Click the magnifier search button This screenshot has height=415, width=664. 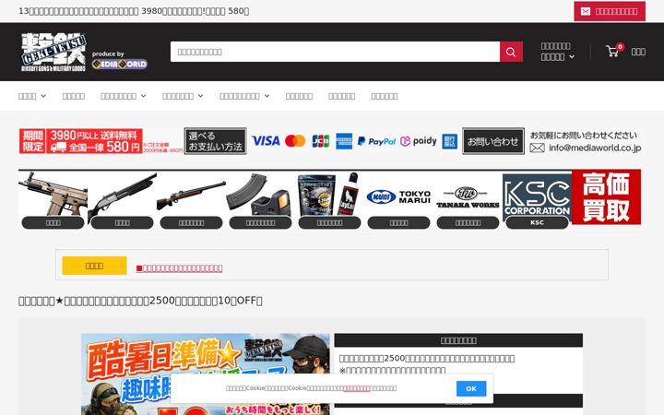[511, 52]
